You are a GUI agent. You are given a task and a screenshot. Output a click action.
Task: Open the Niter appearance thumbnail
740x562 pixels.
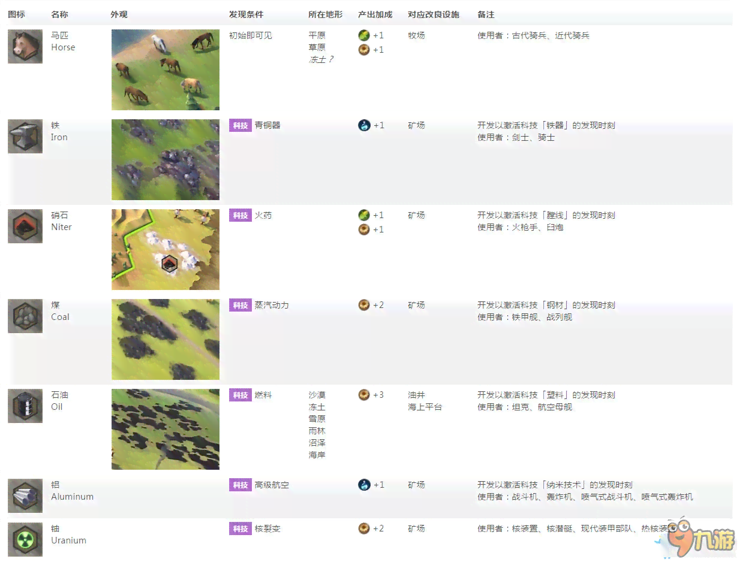[x=166, y=250]
